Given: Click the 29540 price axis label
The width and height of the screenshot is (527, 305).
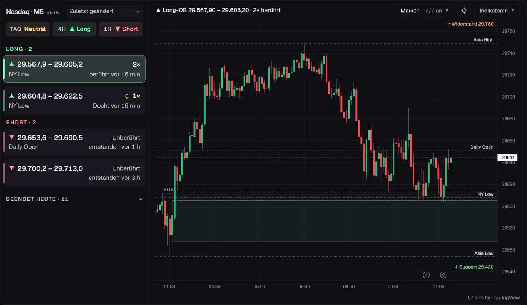Looking at the screenshot, I should 508,272.
